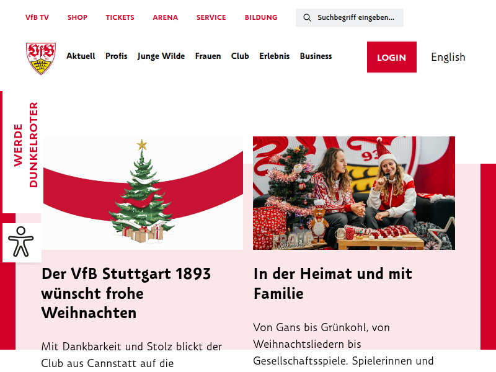The height and width of the screenshot is (372, 496).
Task: Click the magnifying glass search icon
Action: point(307,18)
